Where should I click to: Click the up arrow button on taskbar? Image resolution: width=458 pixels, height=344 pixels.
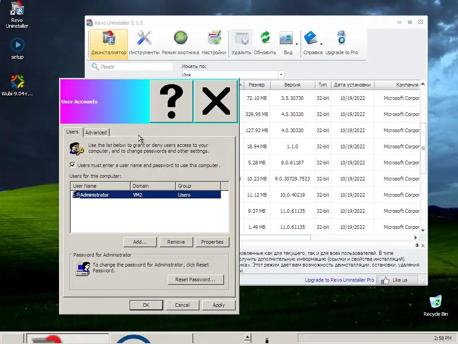point(247,337)
